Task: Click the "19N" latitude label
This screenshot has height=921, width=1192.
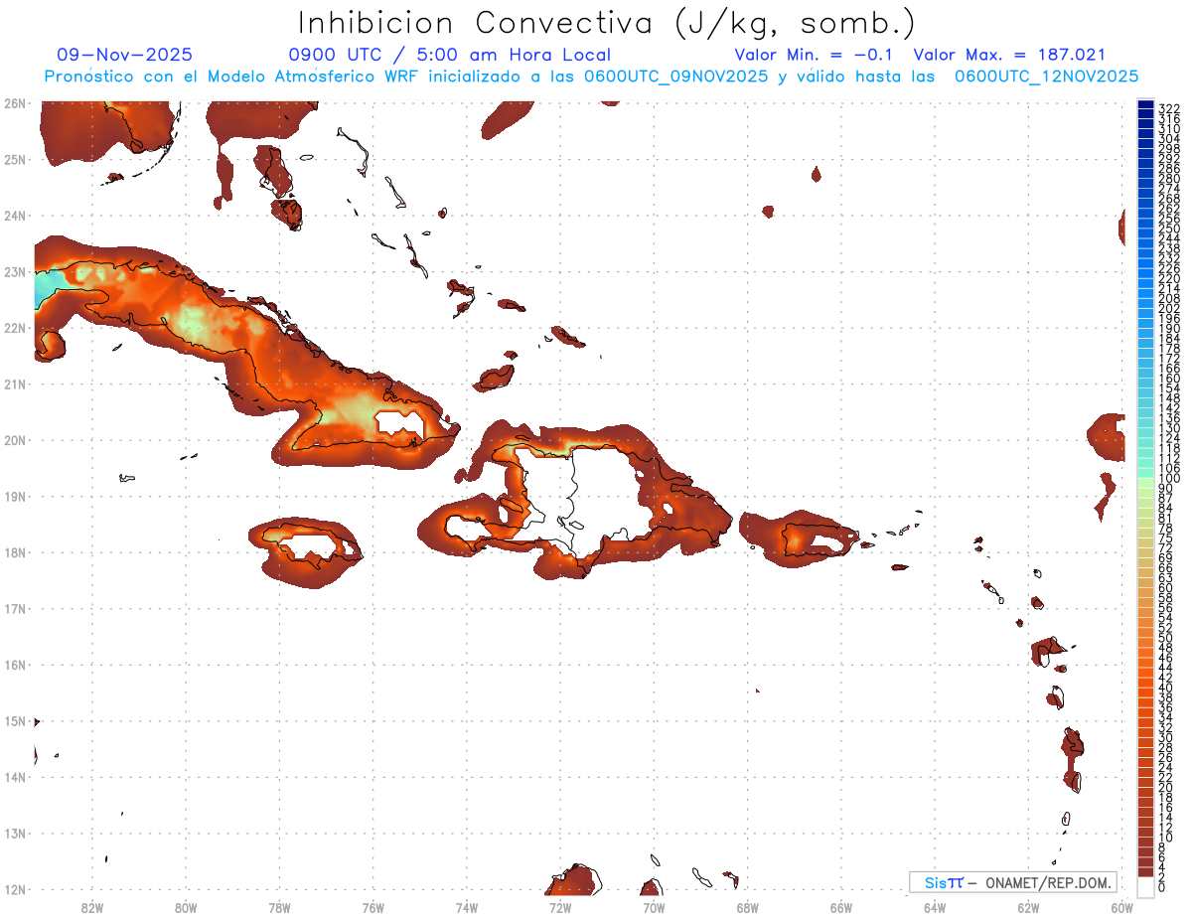Action: pos(14,496)
